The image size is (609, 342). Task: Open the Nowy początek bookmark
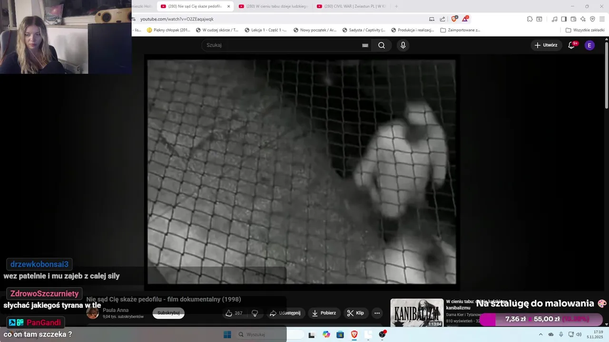(314, 30)
